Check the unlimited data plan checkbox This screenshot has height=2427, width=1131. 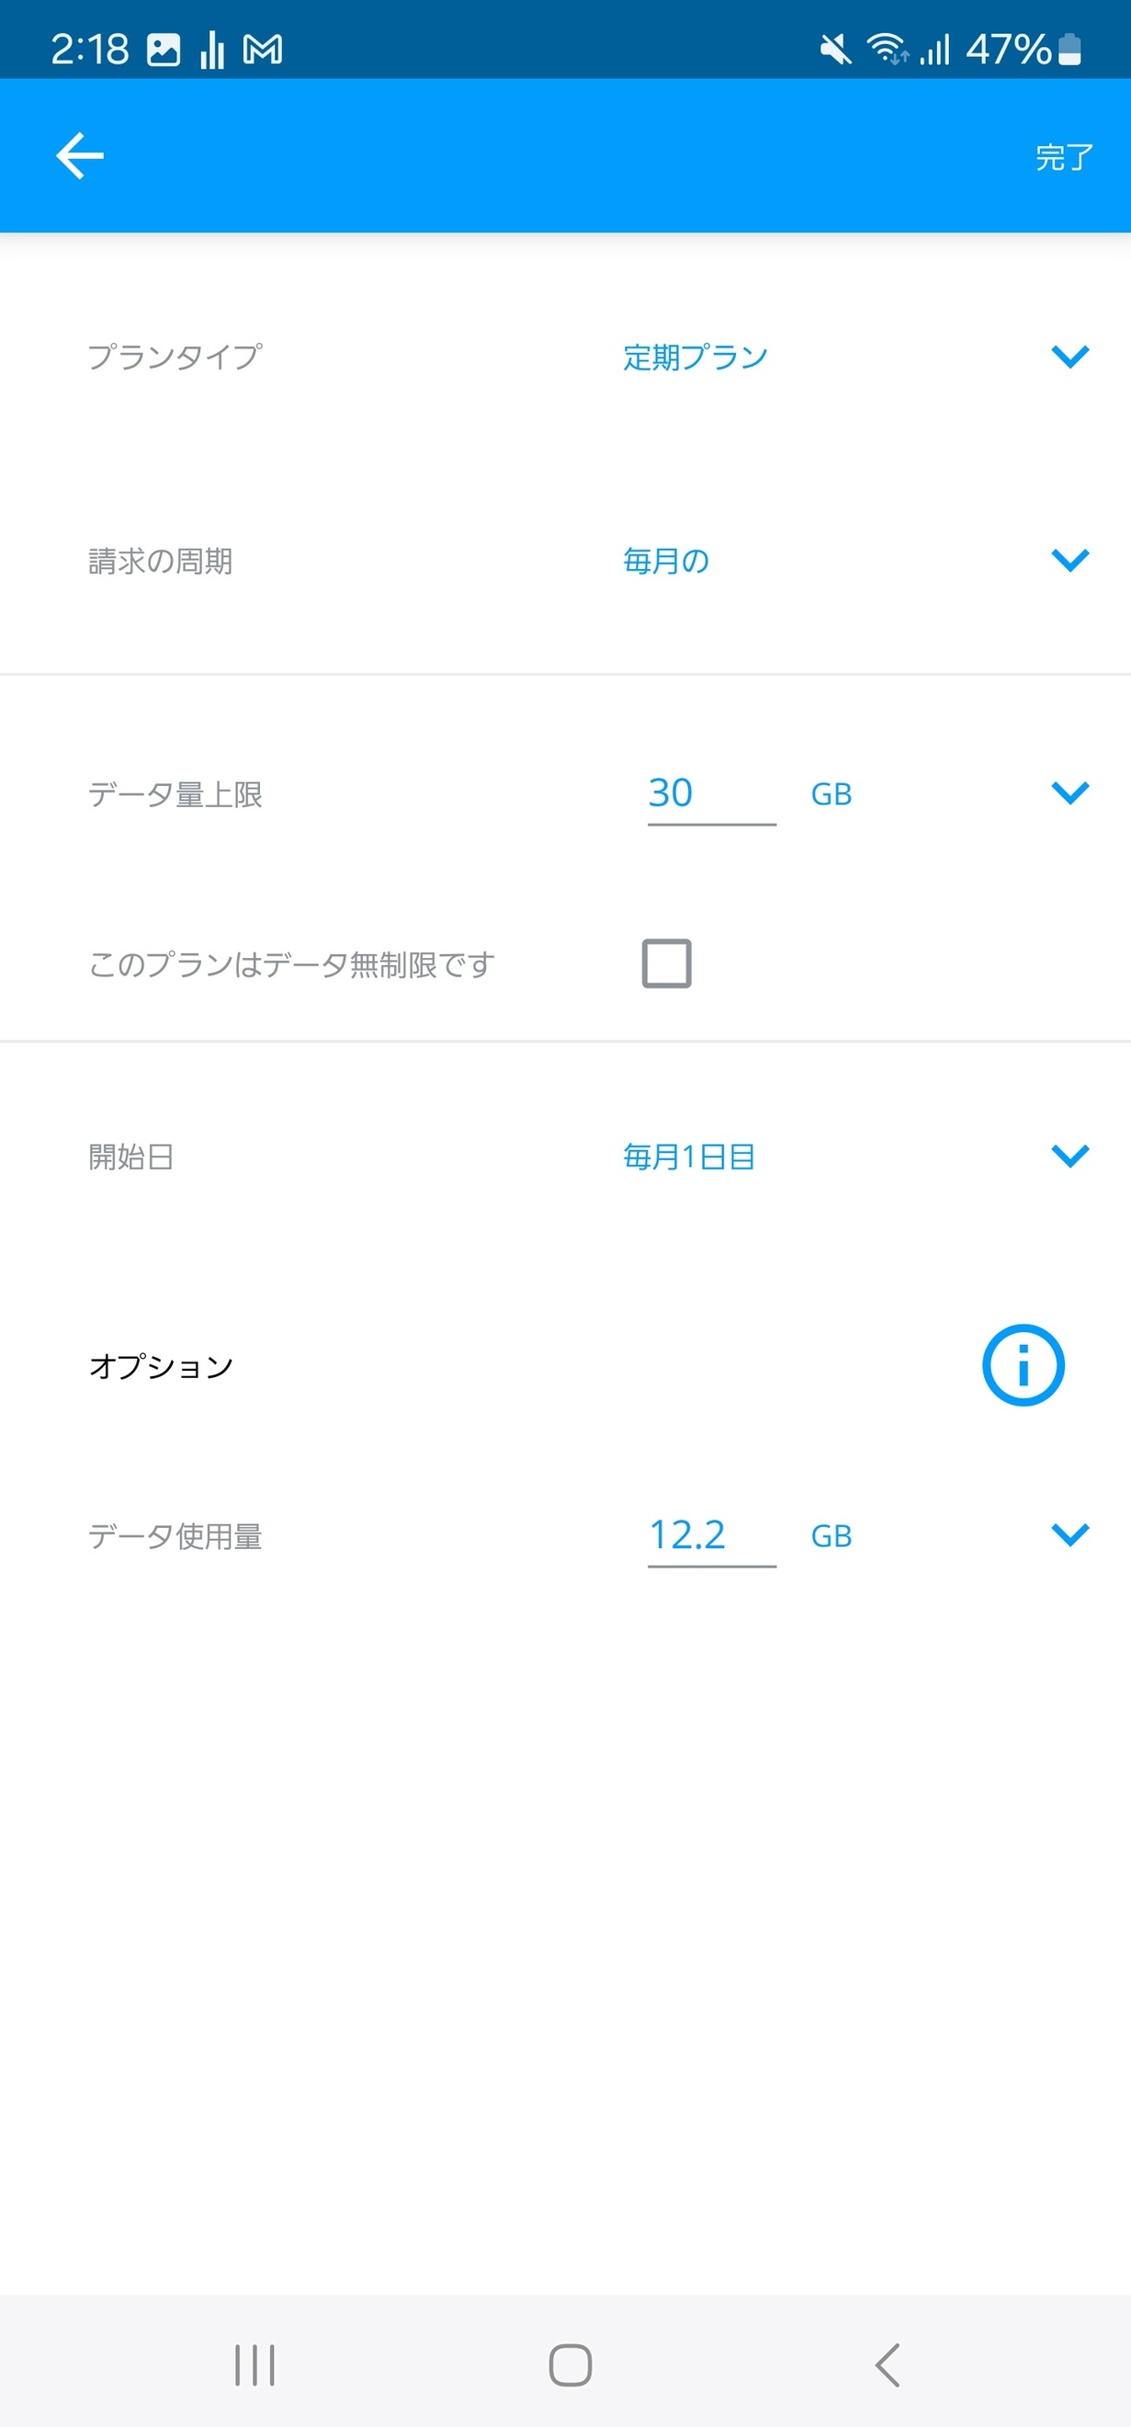667,963
